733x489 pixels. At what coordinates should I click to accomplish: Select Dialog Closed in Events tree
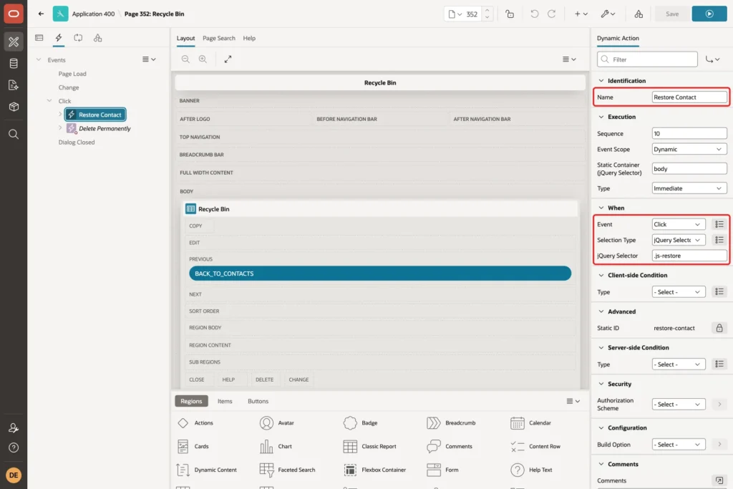pos(76,142)
